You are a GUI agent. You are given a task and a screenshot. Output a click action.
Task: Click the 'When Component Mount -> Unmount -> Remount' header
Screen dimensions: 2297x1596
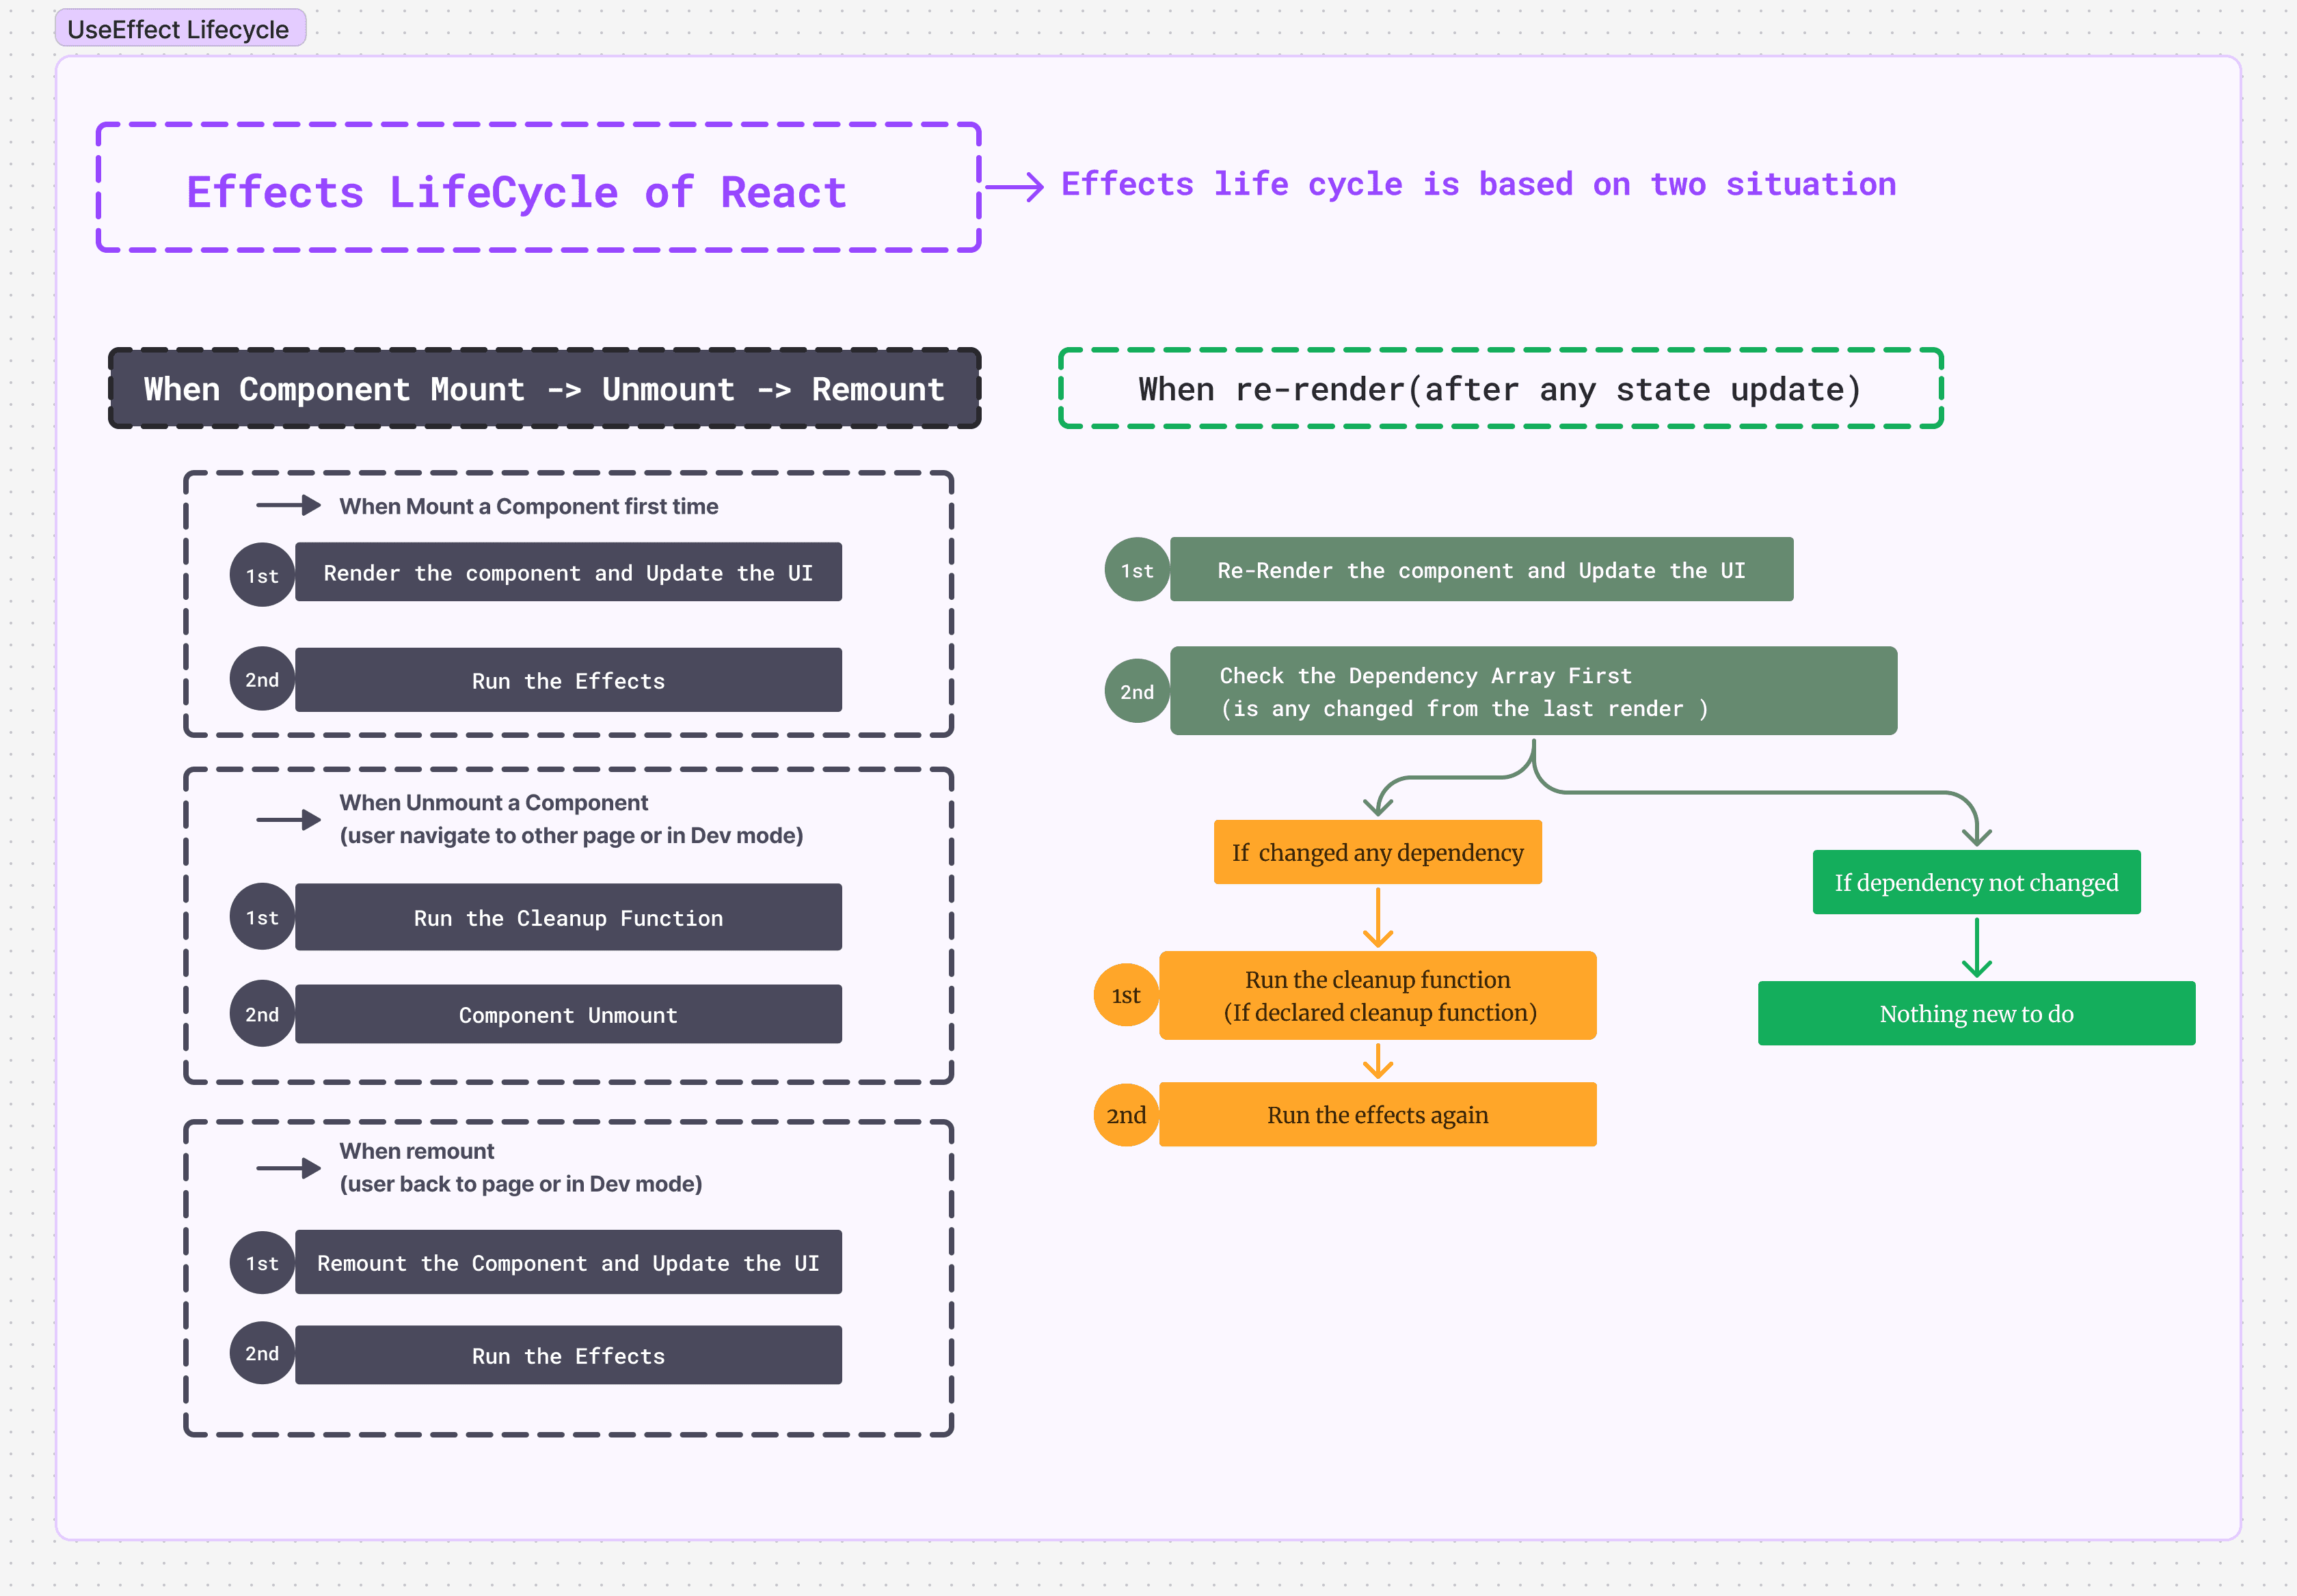click(544, 389)
